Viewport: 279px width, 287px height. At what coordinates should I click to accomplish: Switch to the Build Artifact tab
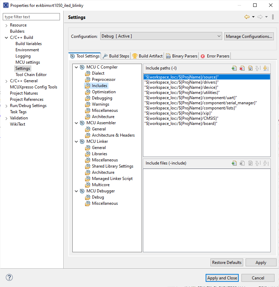pos(147,56)
